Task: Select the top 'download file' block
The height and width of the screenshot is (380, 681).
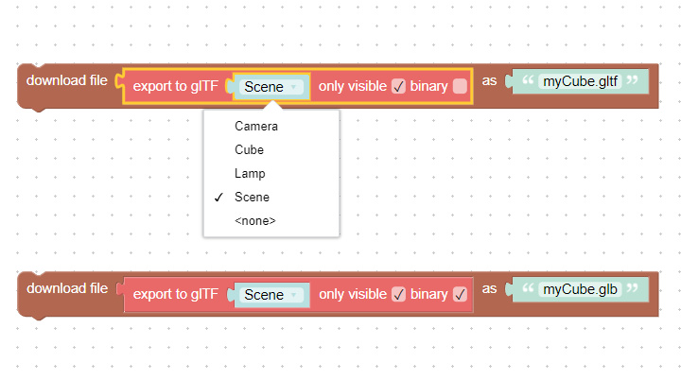Action: tap(66, 80)
